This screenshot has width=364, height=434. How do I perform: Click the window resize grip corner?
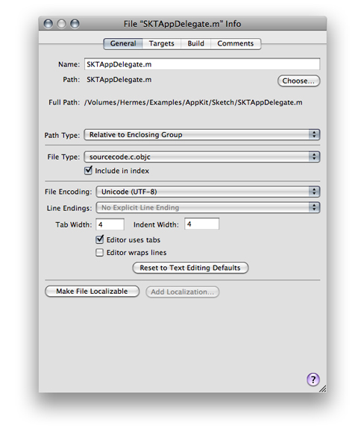click(x=323, y=389)
